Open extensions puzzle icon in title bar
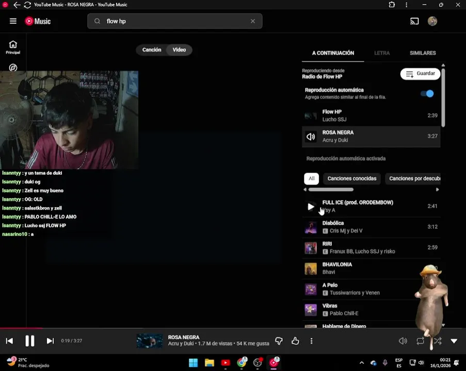Viewport: 466px width, 371px height. pos(392,5)
